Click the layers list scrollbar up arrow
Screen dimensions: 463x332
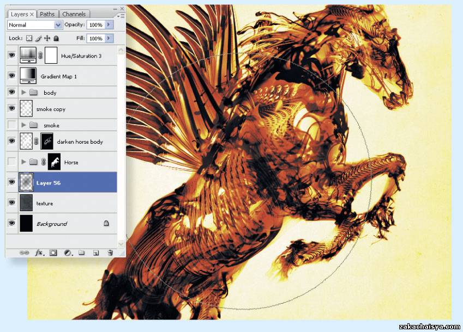click(121, 50)
